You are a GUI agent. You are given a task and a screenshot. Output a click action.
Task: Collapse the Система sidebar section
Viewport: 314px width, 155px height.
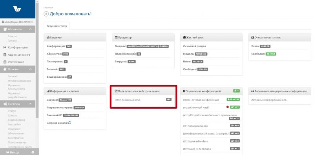(x=31, y=104)
